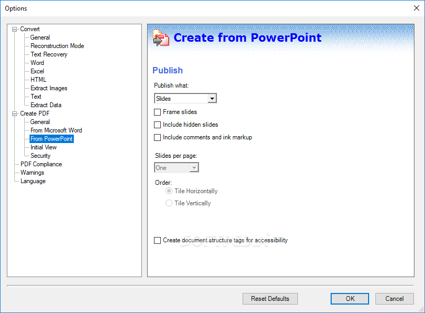This screenshot has height=313, width=425.
Task: Select the HTML tree item
Action: (38, 80)
